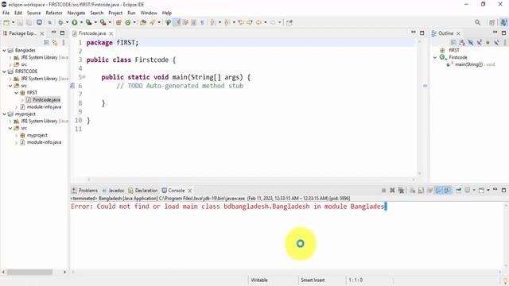
Task: Toggle Hide Local Types in Outline
Action: [x=496, y=43]
